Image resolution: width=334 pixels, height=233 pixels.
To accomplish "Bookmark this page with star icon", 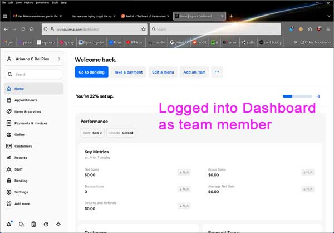I will 144,29.
